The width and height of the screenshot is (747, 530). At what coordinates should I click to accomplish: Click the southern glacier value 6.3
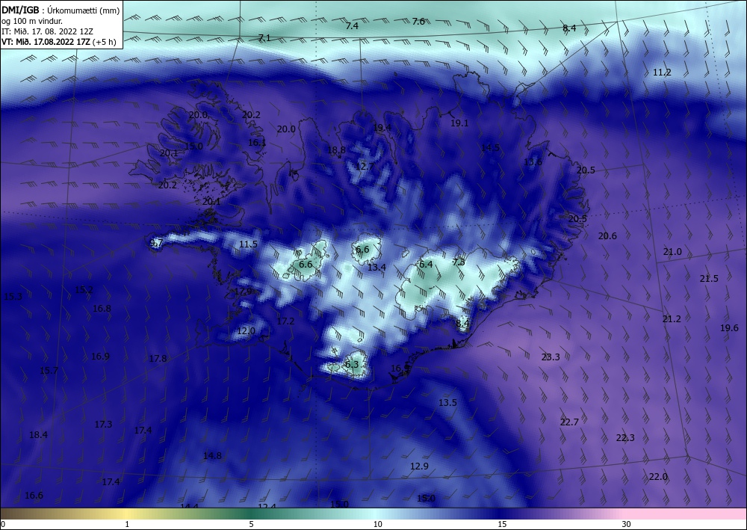click(x=352, y=365)
